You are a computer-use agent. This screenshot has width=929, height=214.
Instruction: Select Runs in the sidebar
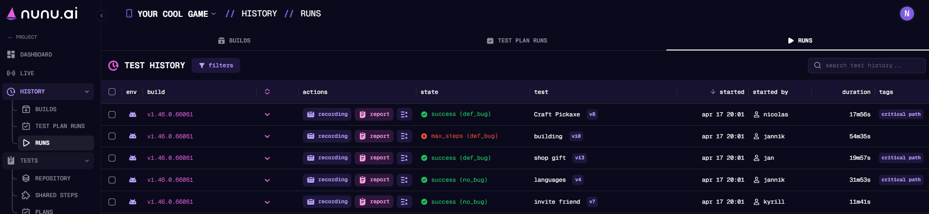tap(56, 143)
